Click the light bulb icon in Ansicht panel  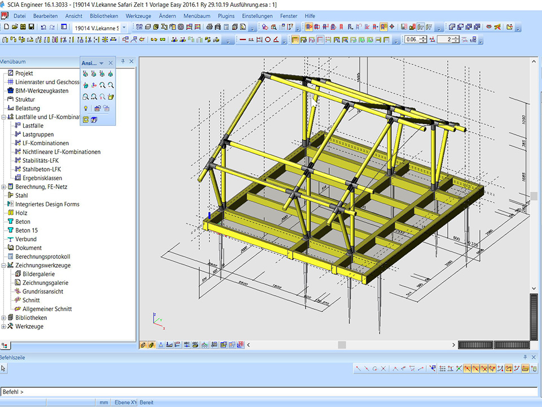coord(85,108)
